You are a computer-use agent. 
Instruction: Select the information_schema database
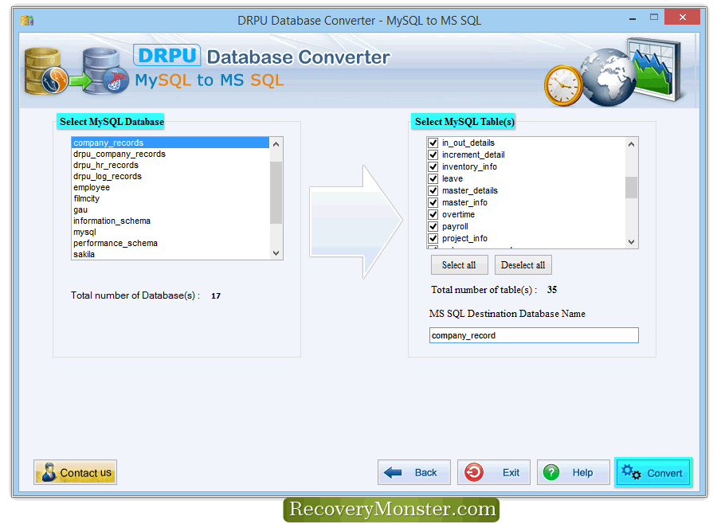coord(170,221)
